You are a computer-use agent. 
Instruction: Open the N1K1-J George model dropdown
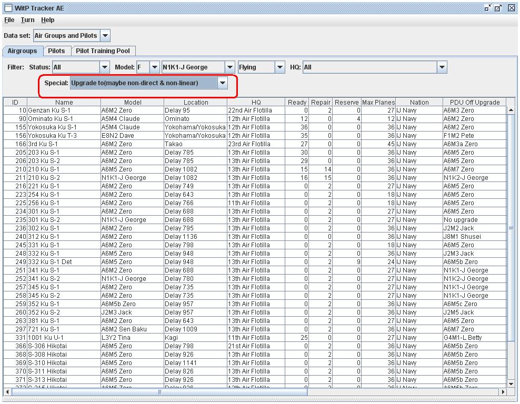pyautogui.click(x=230, y=67)
